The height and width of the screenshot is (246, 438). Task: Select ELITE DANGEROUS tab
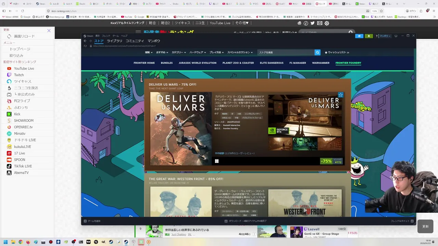pos(272,63)
